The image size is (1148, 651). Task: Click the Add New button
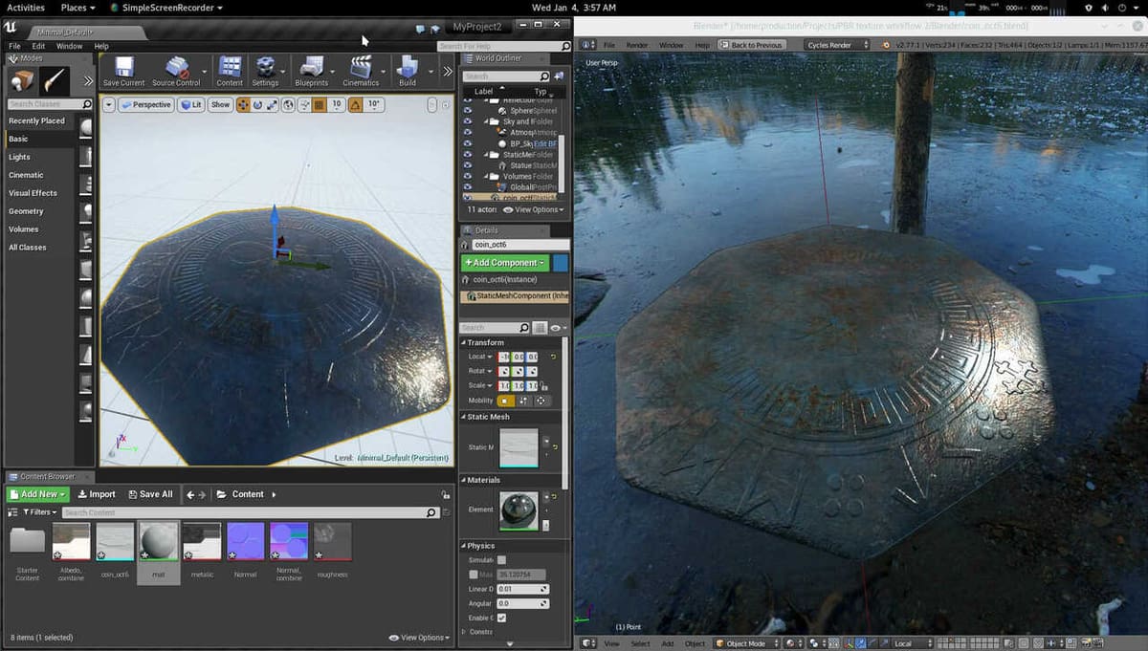pyautogui.click(x=38, y=494)
